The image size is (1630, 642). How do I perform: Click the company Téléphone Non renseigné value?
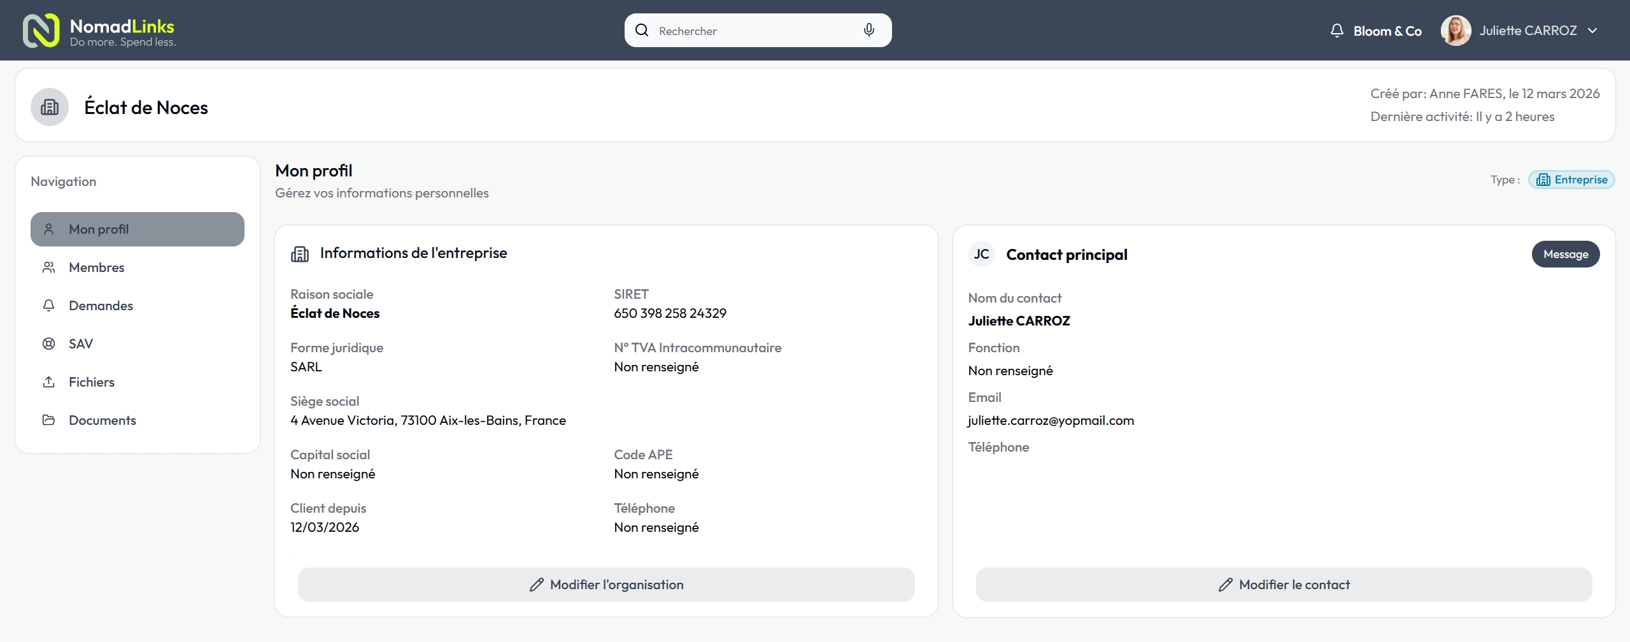656,527
